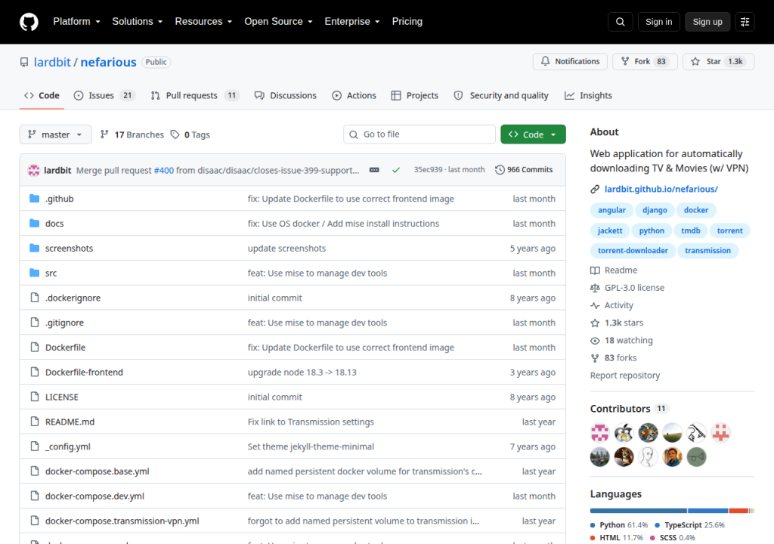The width and height of the screenshot is (774, 544).
Task: Switch to the Actions tab
Action: [x=354, y=96]
